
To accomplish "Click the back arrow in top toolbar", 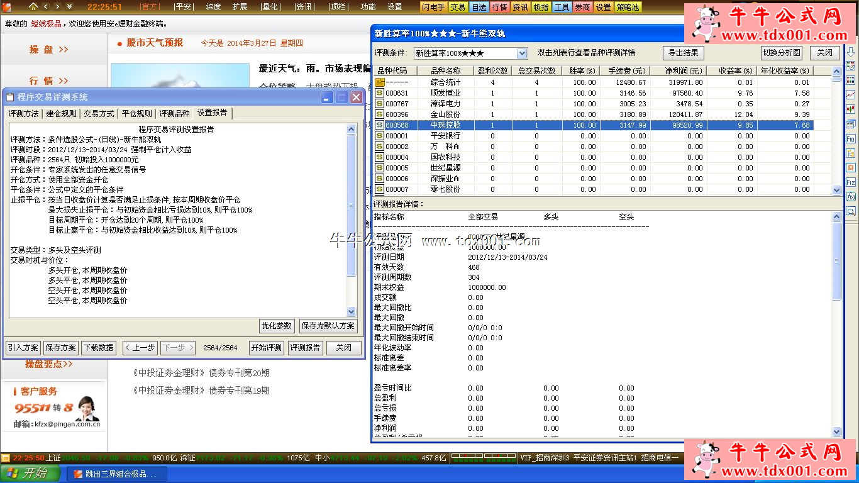I will coord(46,6).
